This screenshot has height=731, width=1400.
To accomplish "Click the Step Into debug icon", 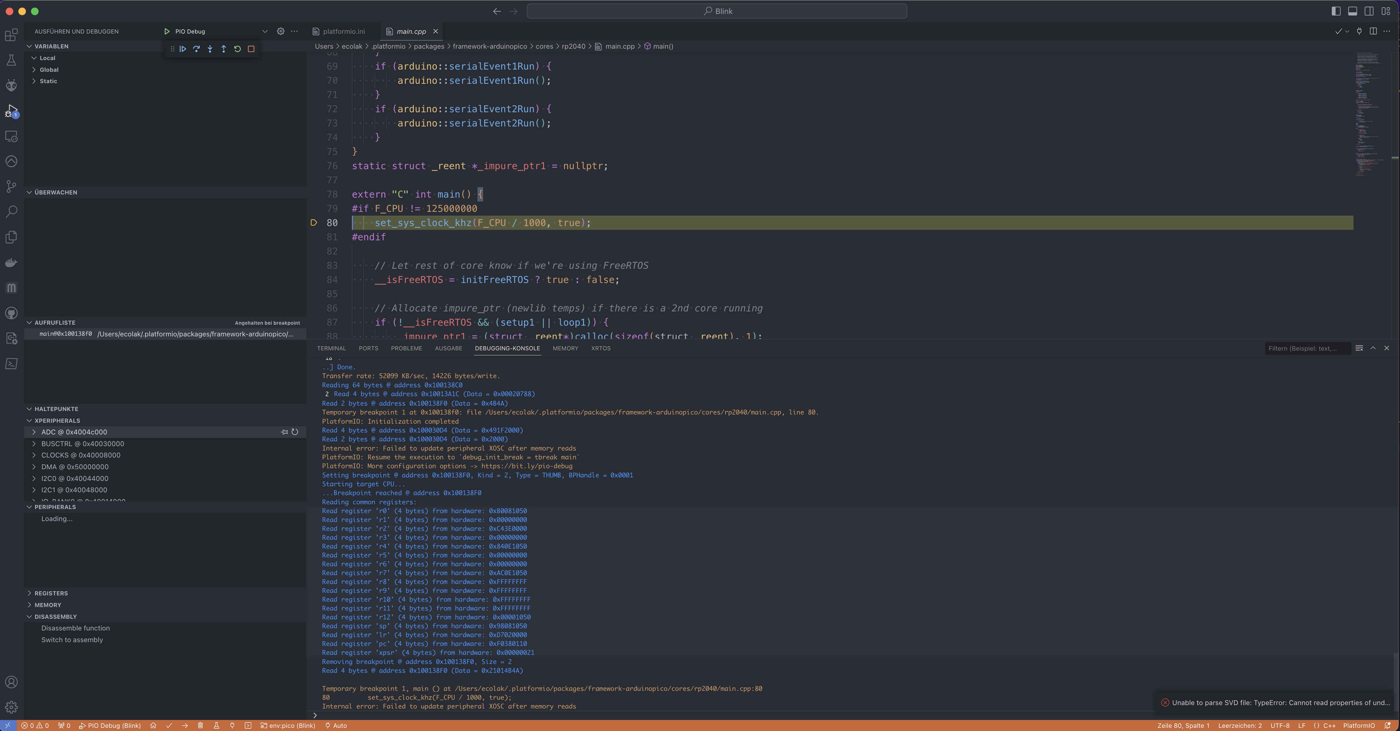I will 210,49.
